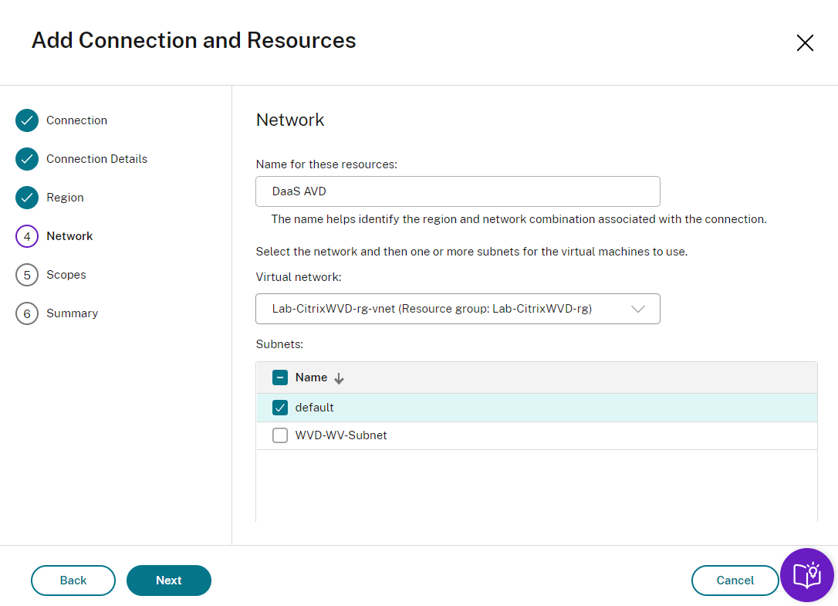838x606 pixels.
Task: Click the step 6 Summary circle icon
Action: click(27, 313)
